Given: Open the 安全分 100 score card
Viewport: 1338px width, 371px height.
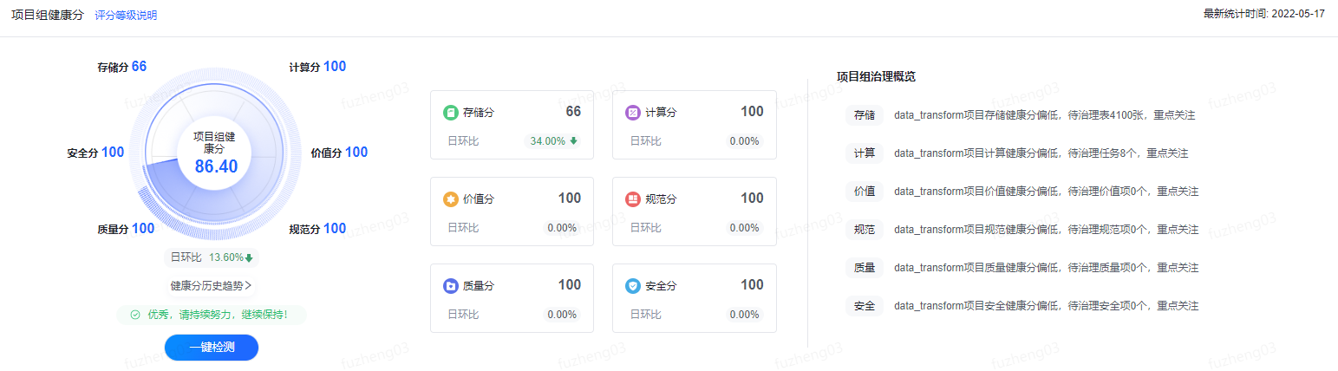Looking at the screenshot, I should (x=694, y=297).
